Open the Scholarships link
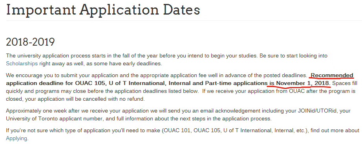The height and width of the screenshot is (144, 362). 22,64
